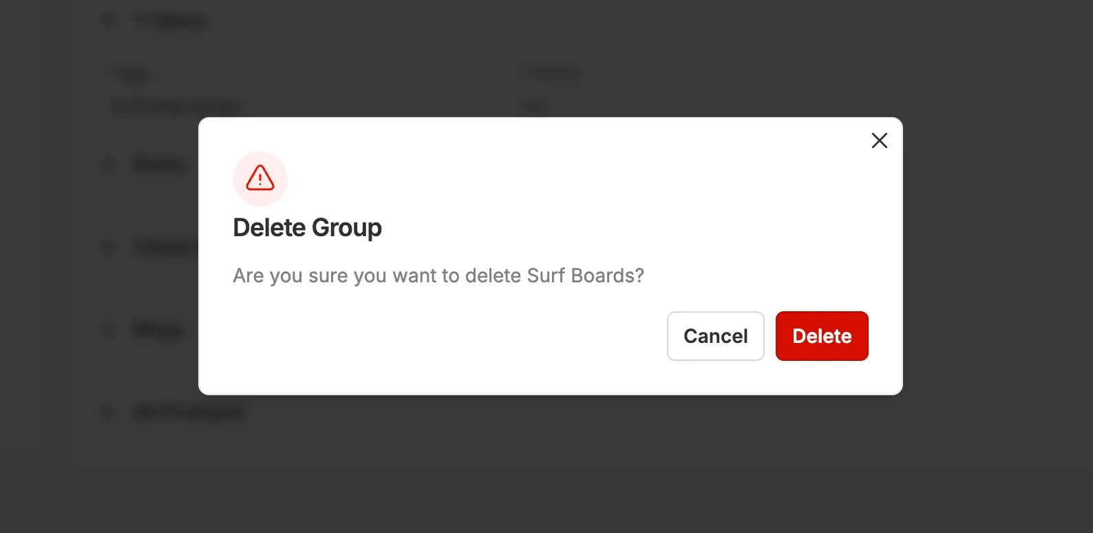
Task: Confirm deletion with the red Delete button
Action: [x=821, y=336]
